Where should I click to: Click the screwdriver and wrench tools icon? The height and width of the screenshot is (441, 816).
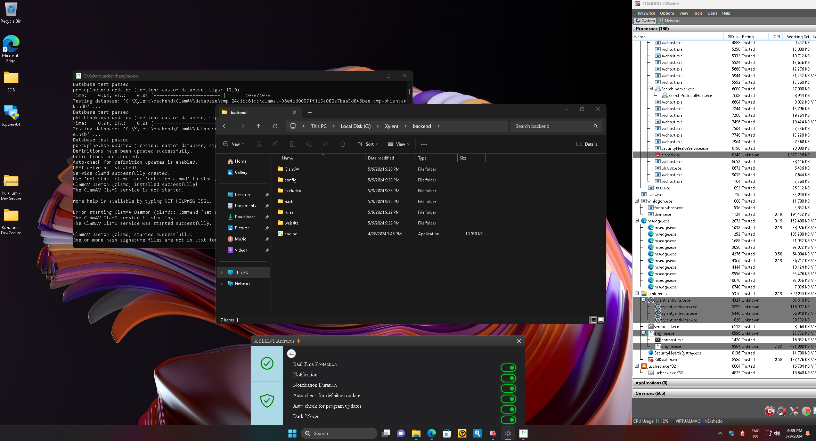point(794,411)
